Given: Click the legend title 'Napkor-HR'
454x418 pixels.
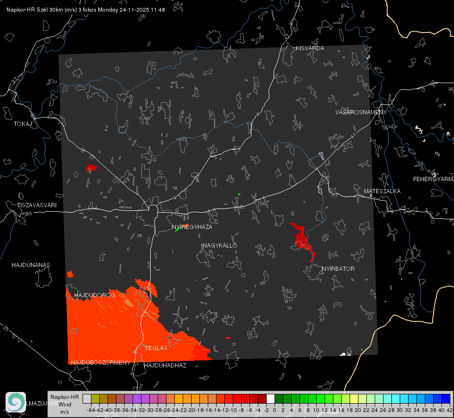Looking at the screenshot, I should point(64,397).
